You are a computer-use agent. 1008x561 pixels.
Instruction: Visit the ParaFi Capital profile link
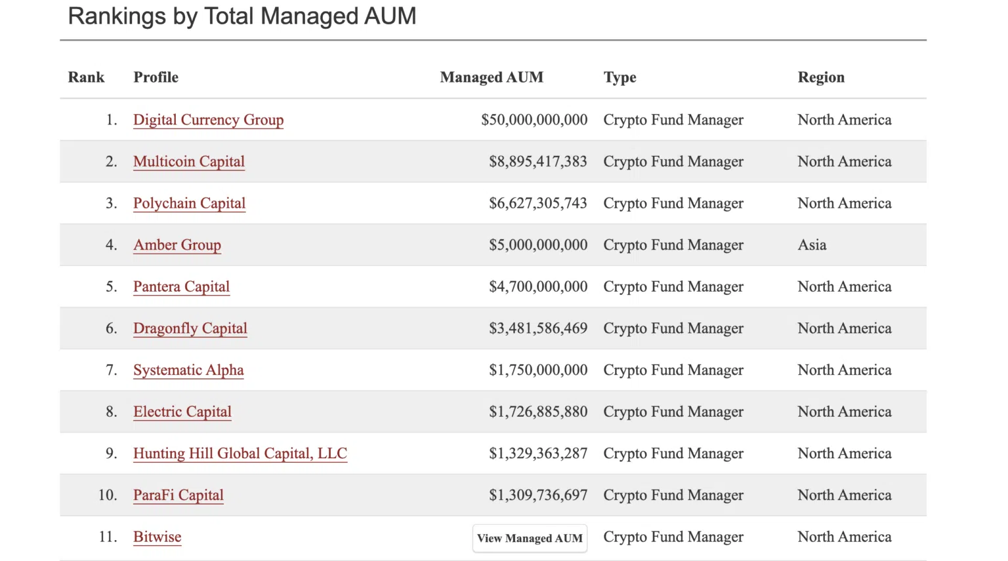tap(178, 495)
